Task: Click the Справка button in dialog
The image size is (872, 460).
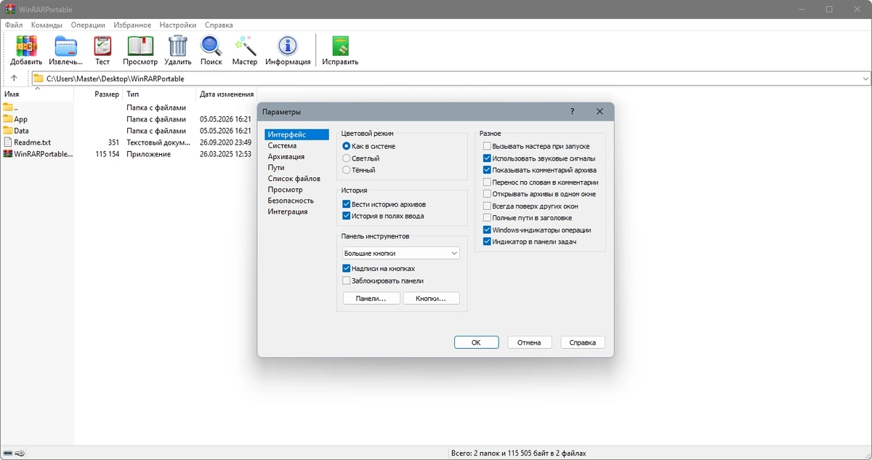Action: click(x=583, y=342)
